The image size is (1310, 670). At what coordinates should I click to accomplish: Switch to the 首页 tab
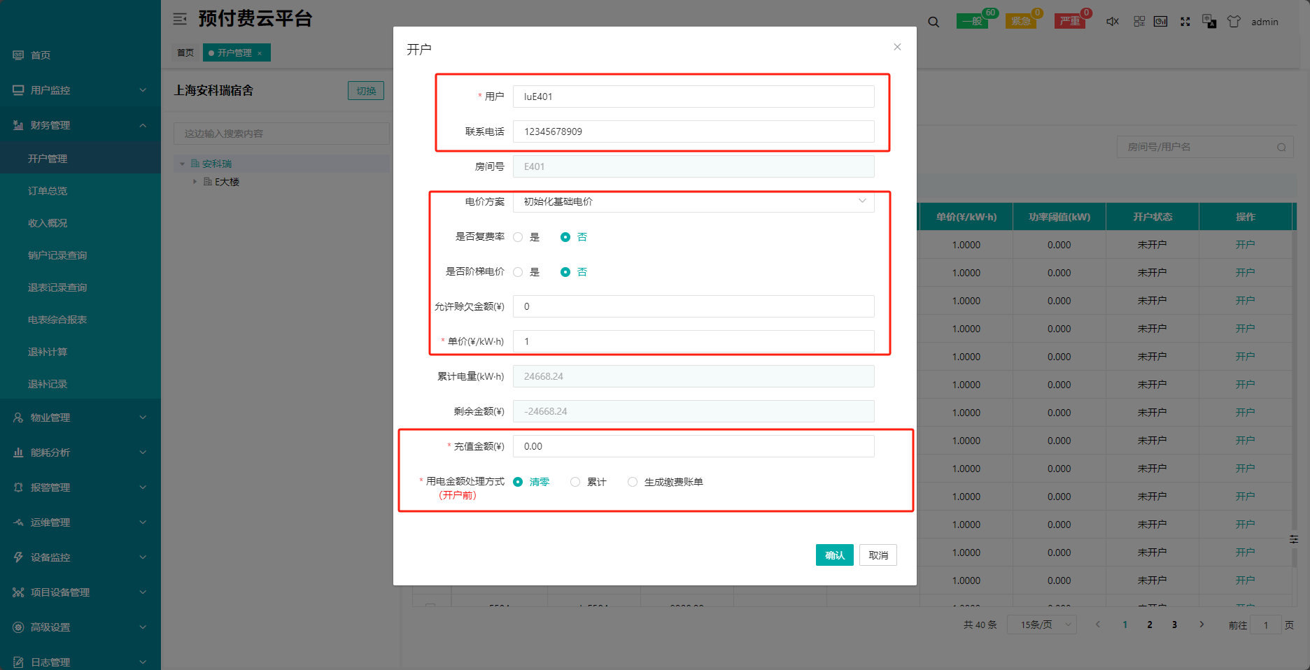pos(185,52)
